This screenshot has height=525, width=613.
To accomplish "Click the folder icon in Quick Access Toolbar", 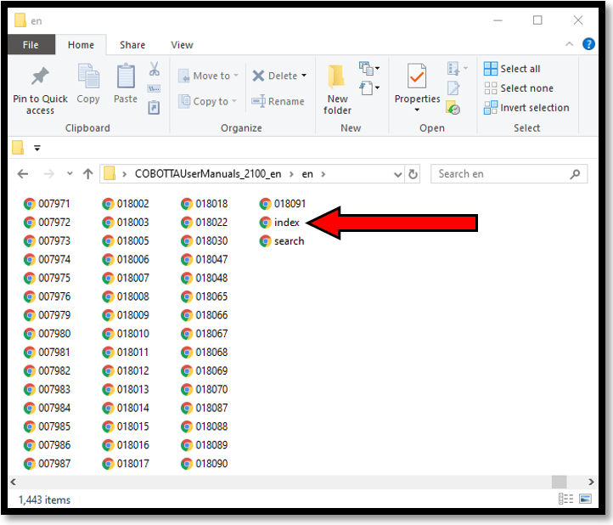I will point(18,148).
